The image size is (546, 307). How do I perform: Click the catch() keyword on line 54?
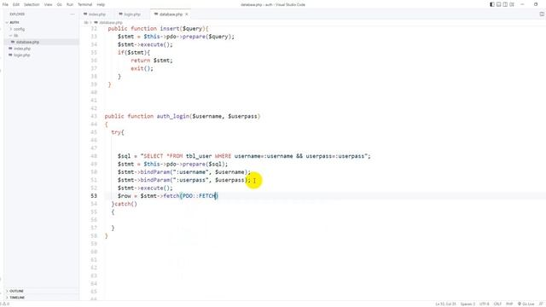point(125,204)
